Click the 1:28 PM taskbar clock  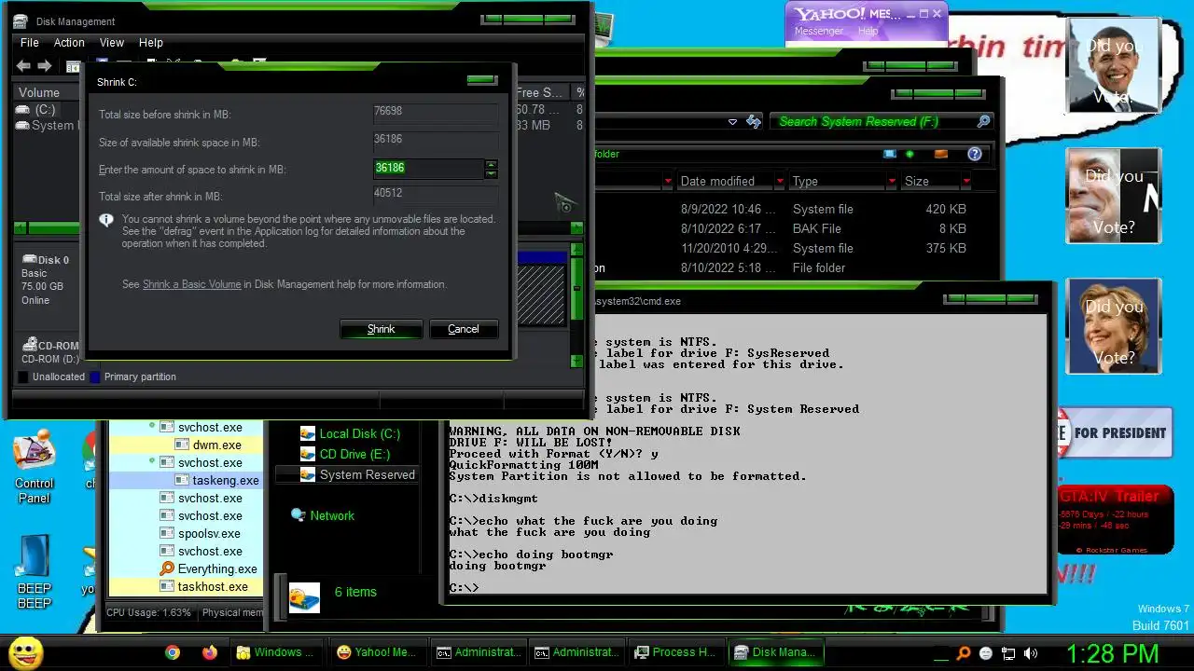click(x=1112, y=652)
